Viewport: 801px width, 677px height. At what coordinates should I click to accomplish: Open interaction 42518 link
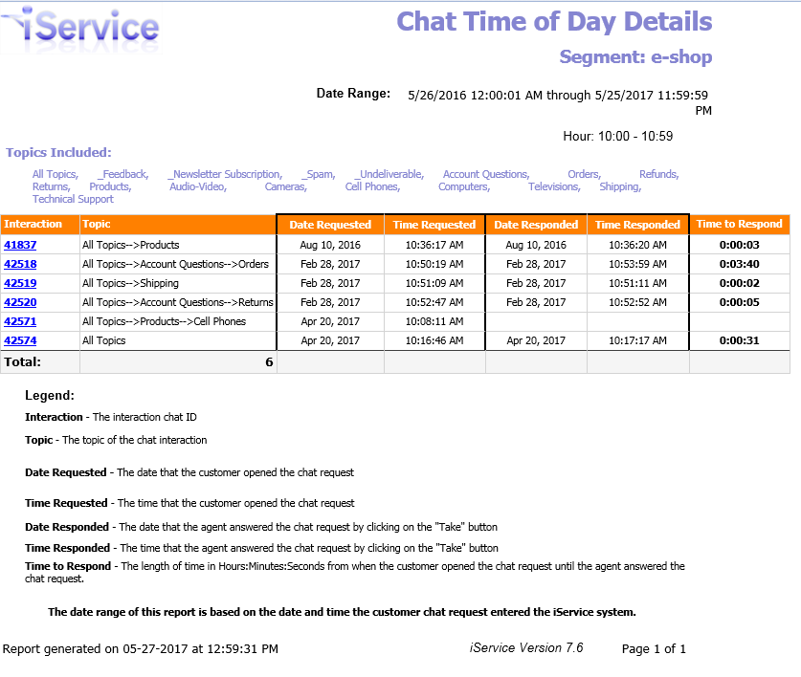pos(20,265)
